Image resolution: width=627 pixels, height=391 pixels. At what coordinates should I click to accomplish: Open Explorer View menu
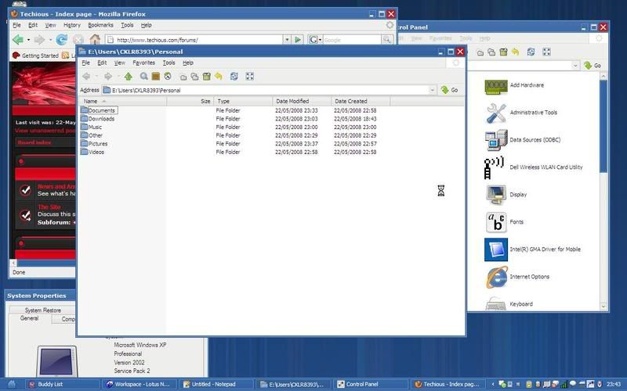point(120,63)
